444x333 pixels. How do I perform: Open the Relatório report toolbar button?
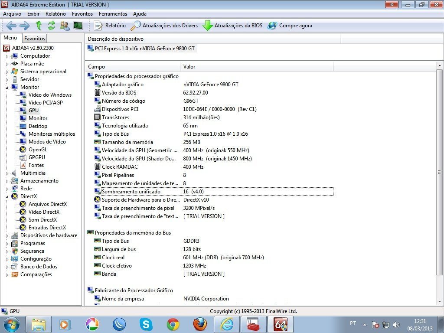(x=110, y=26)
